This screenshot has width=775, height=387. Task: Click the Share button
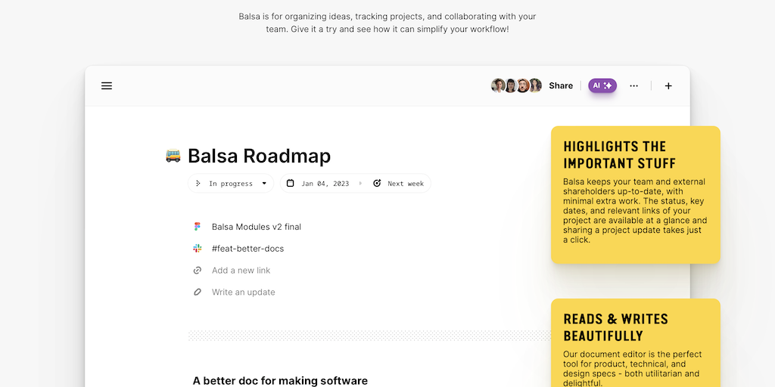click(561, 86)
